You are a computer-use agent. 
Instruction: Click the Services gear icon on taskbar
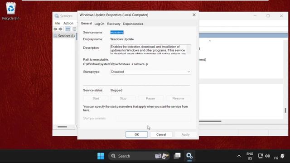(x=189, y=156)
